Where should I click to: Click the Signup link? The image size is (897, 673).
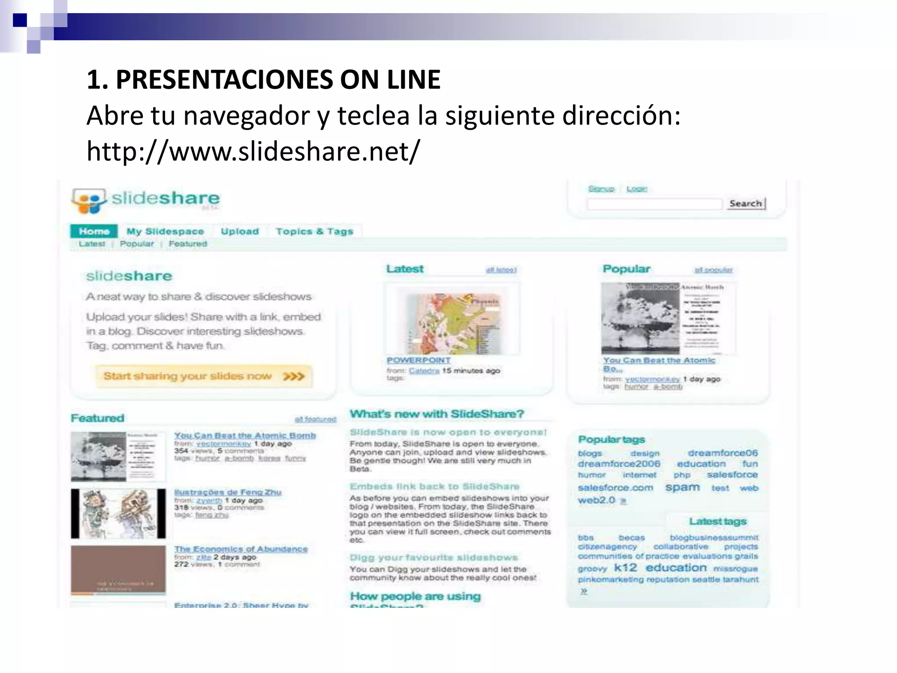601,189
